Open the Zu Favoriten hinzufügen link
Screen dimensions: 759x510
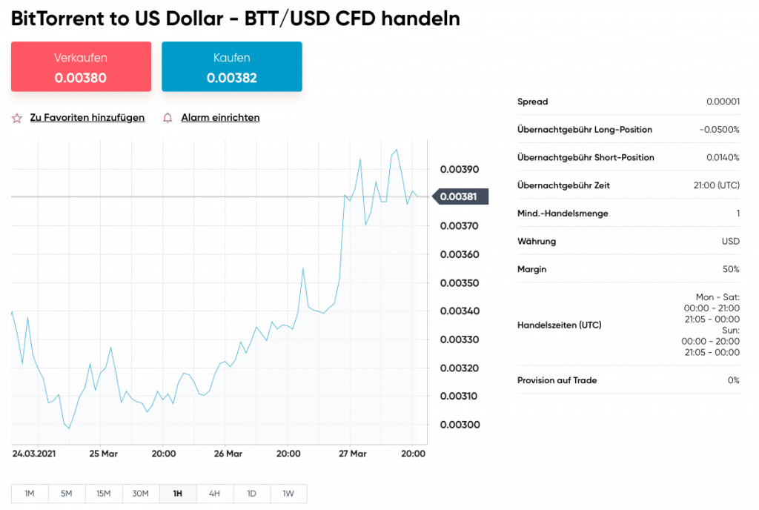[87, 118]
